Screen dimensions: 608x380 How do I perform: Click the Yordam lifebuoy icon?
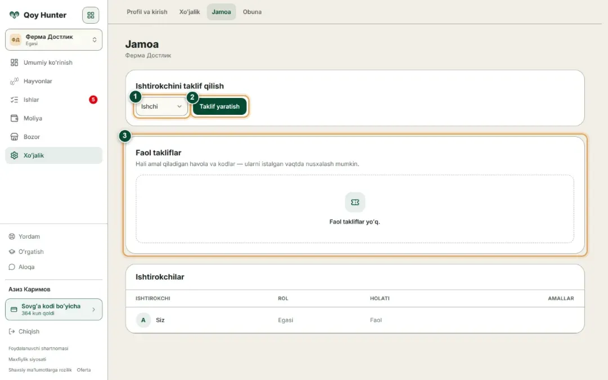[12, 236]
